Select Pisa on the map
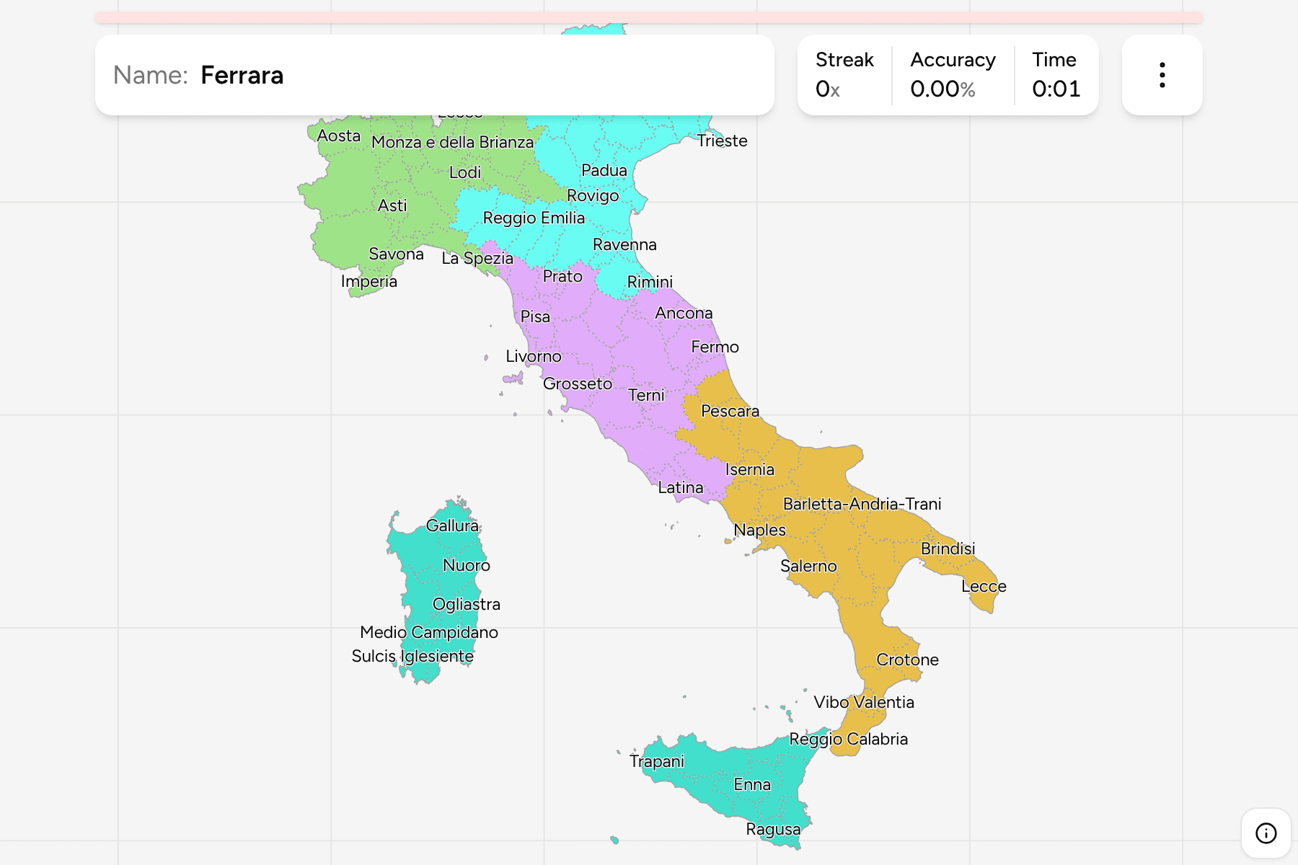1298x865 pixels. pos(535,316)
